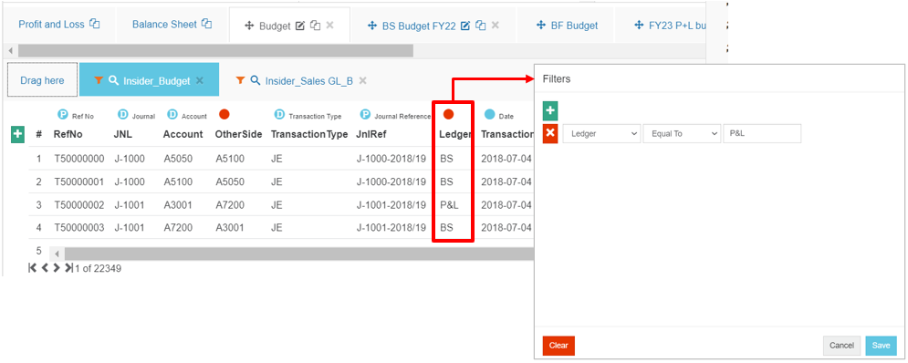The height and width of the screenshot is (363, 908).
Task: Click the red dot above Ledger column
Action: [x=448, y=115]
